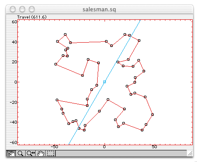The height and width of the screenshot is (162, 197).
Task: Click the blue square origin marker
Action: (105, 82)
